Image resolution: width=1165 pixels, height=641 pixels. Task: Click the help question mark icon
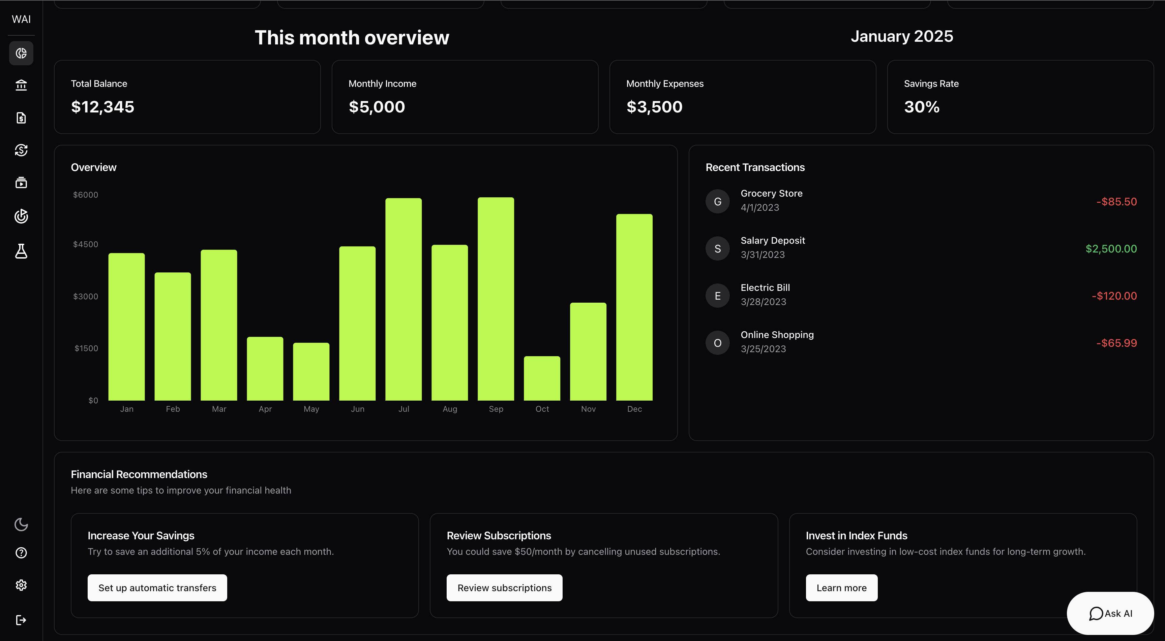pos(21,553)
